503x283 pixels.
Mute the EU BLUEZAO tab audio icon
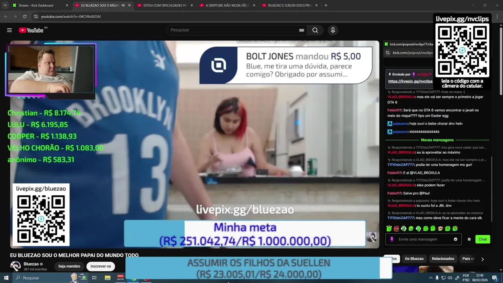(123, 6)
